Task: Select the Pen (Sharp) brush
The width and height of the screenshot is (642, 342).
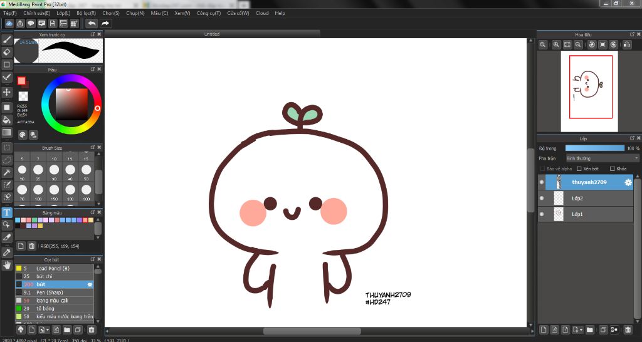Action: [55, 293]
